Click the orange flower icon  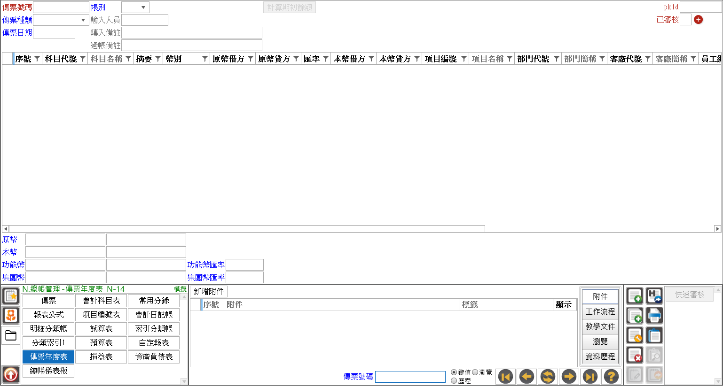pos(11,316)
